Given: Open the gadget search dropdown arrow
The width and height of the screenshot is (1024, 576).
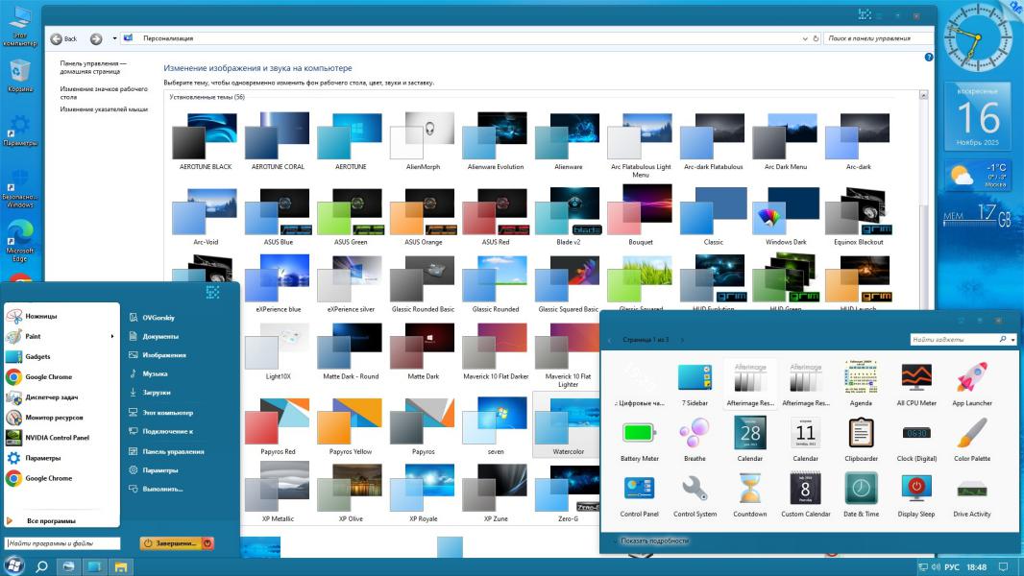Looking at the screenshot, I should click(x=1013, y=340).
